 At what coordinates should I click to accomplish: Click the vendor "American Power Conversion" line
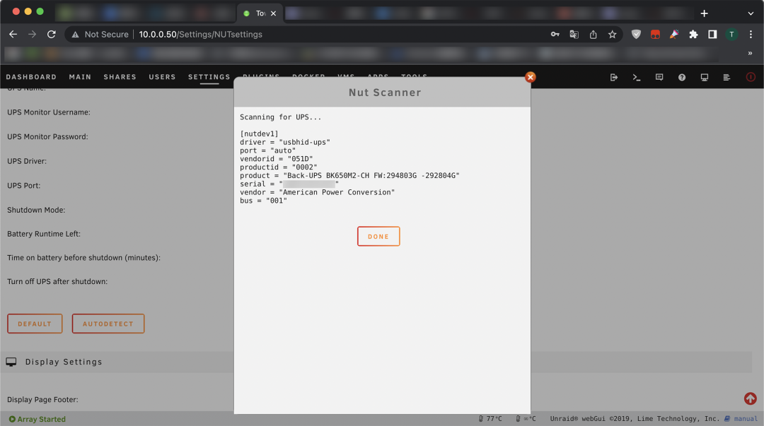tap(317, 192)
